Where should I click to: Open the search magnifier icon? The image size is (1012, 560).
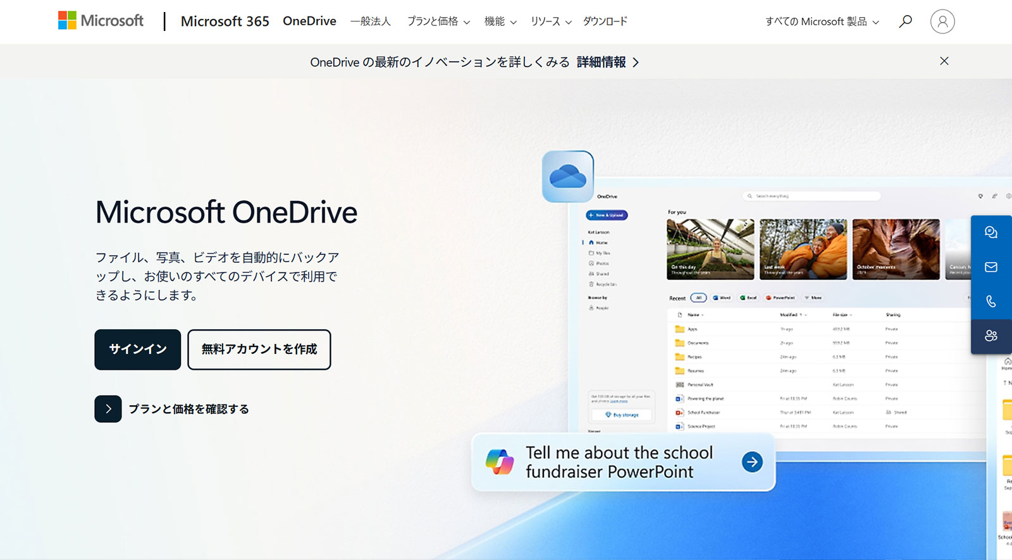point(906,21)
